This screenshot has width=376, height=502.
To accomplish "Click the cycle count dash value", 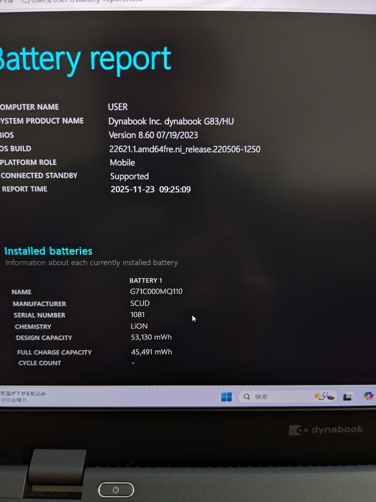I will (x=133, y=363).
